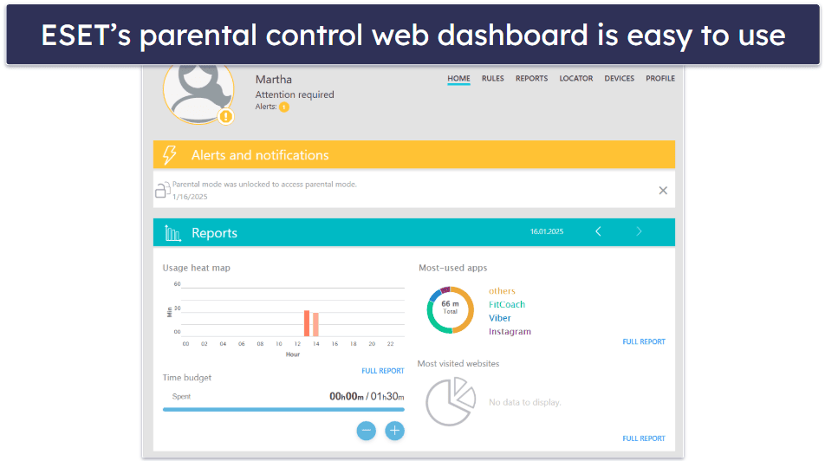This screenshot has height=461, width=825.
Task: Open full report for usage heat map
Action: click(382, 371)
